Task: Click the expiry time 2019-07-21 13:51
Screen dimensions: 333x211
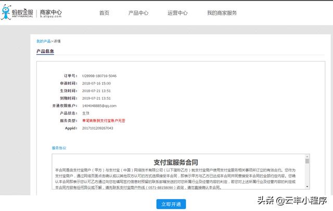Action: pos(96,98)
